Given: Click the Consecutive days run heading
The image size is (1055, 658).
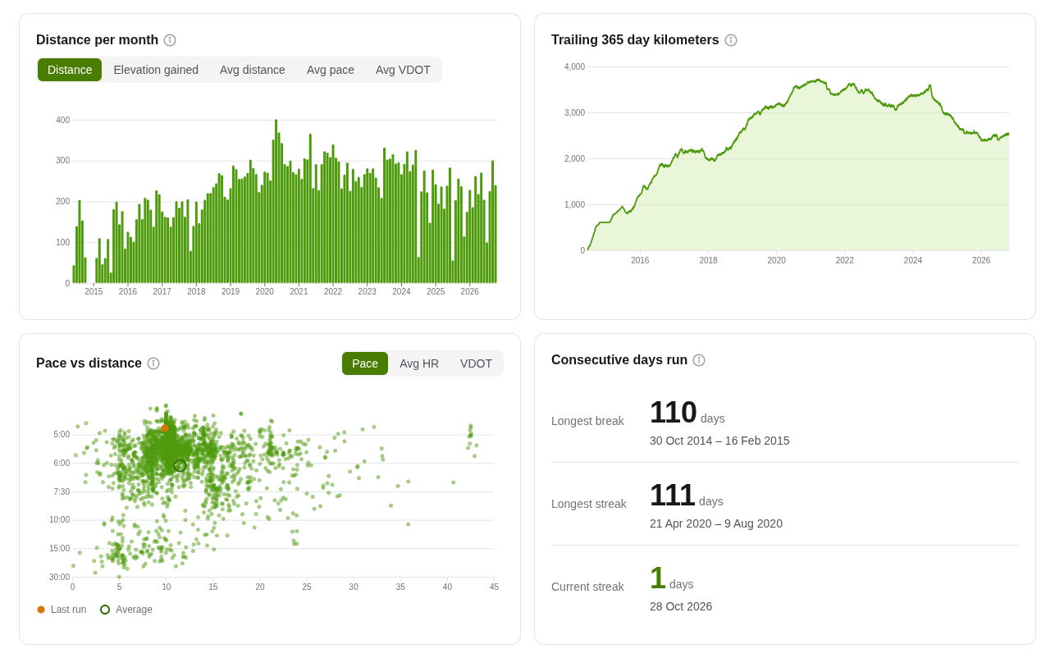Looking at the screenshot, I should click(619, 360).
